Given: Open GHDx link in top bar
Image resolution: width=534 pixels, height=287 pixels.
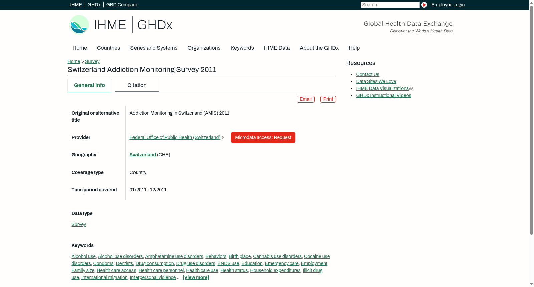Looking at the screenshot, I should 94,5.
